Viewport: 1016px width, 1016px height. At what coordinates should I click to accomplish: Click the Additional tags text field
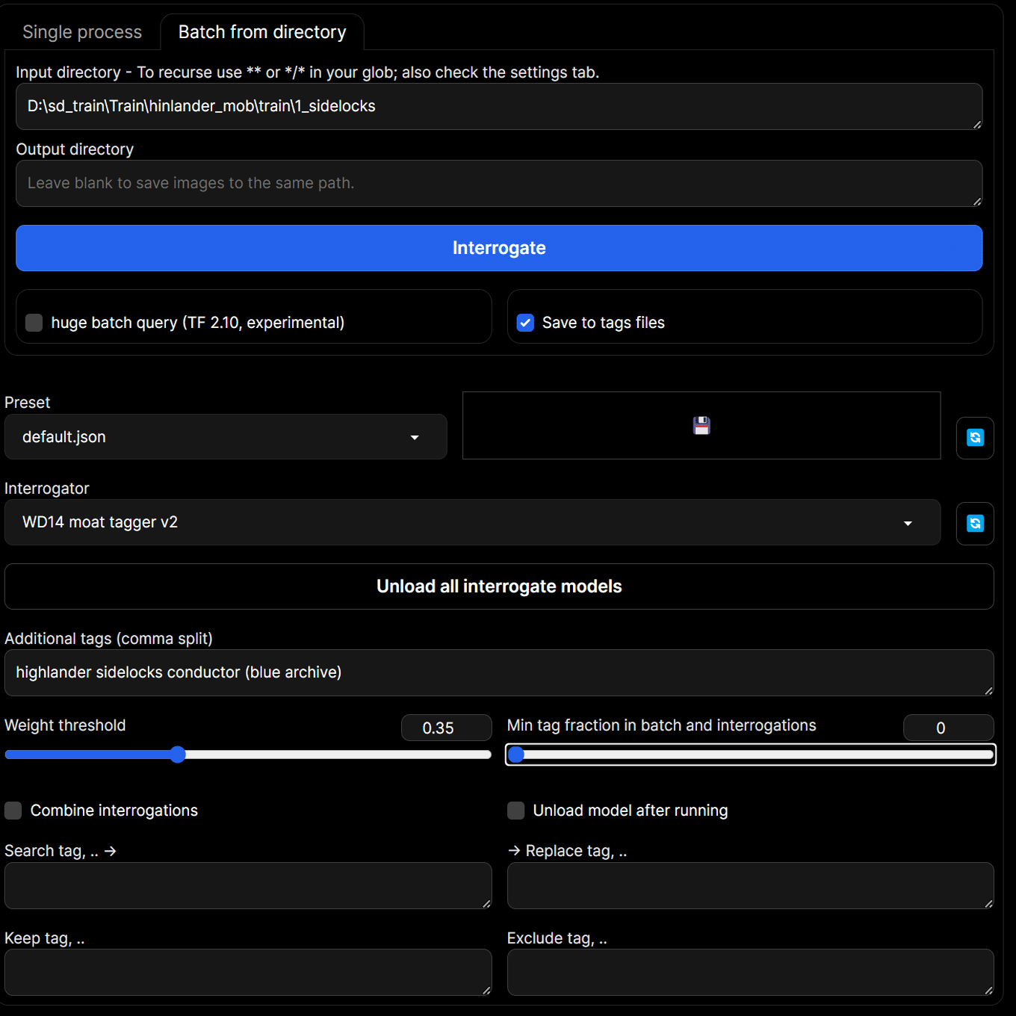coord(499,673)
